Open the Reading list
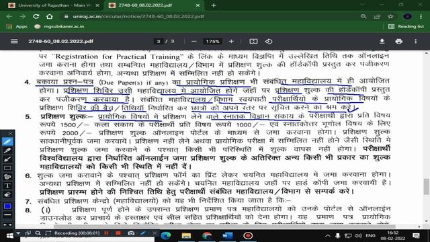 406,26
